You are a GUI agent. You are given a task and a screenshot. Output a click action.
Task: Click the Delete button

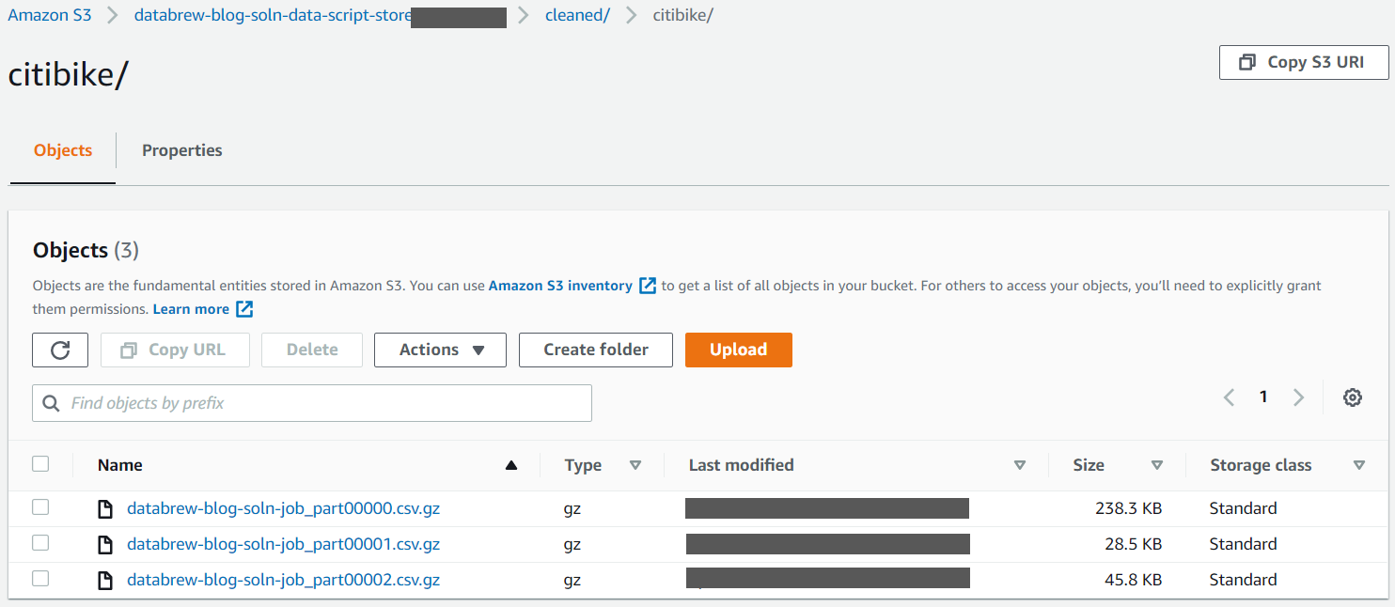click(312, 350)
